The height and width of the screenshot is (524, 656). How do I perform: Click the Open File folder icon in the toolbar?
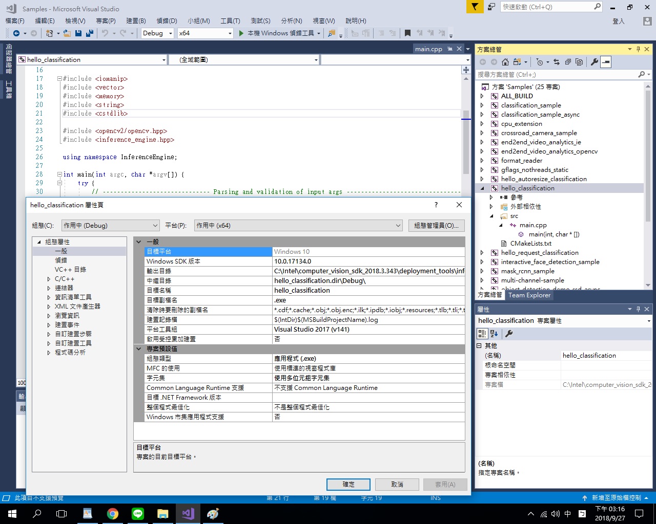(x=68, y=33)
